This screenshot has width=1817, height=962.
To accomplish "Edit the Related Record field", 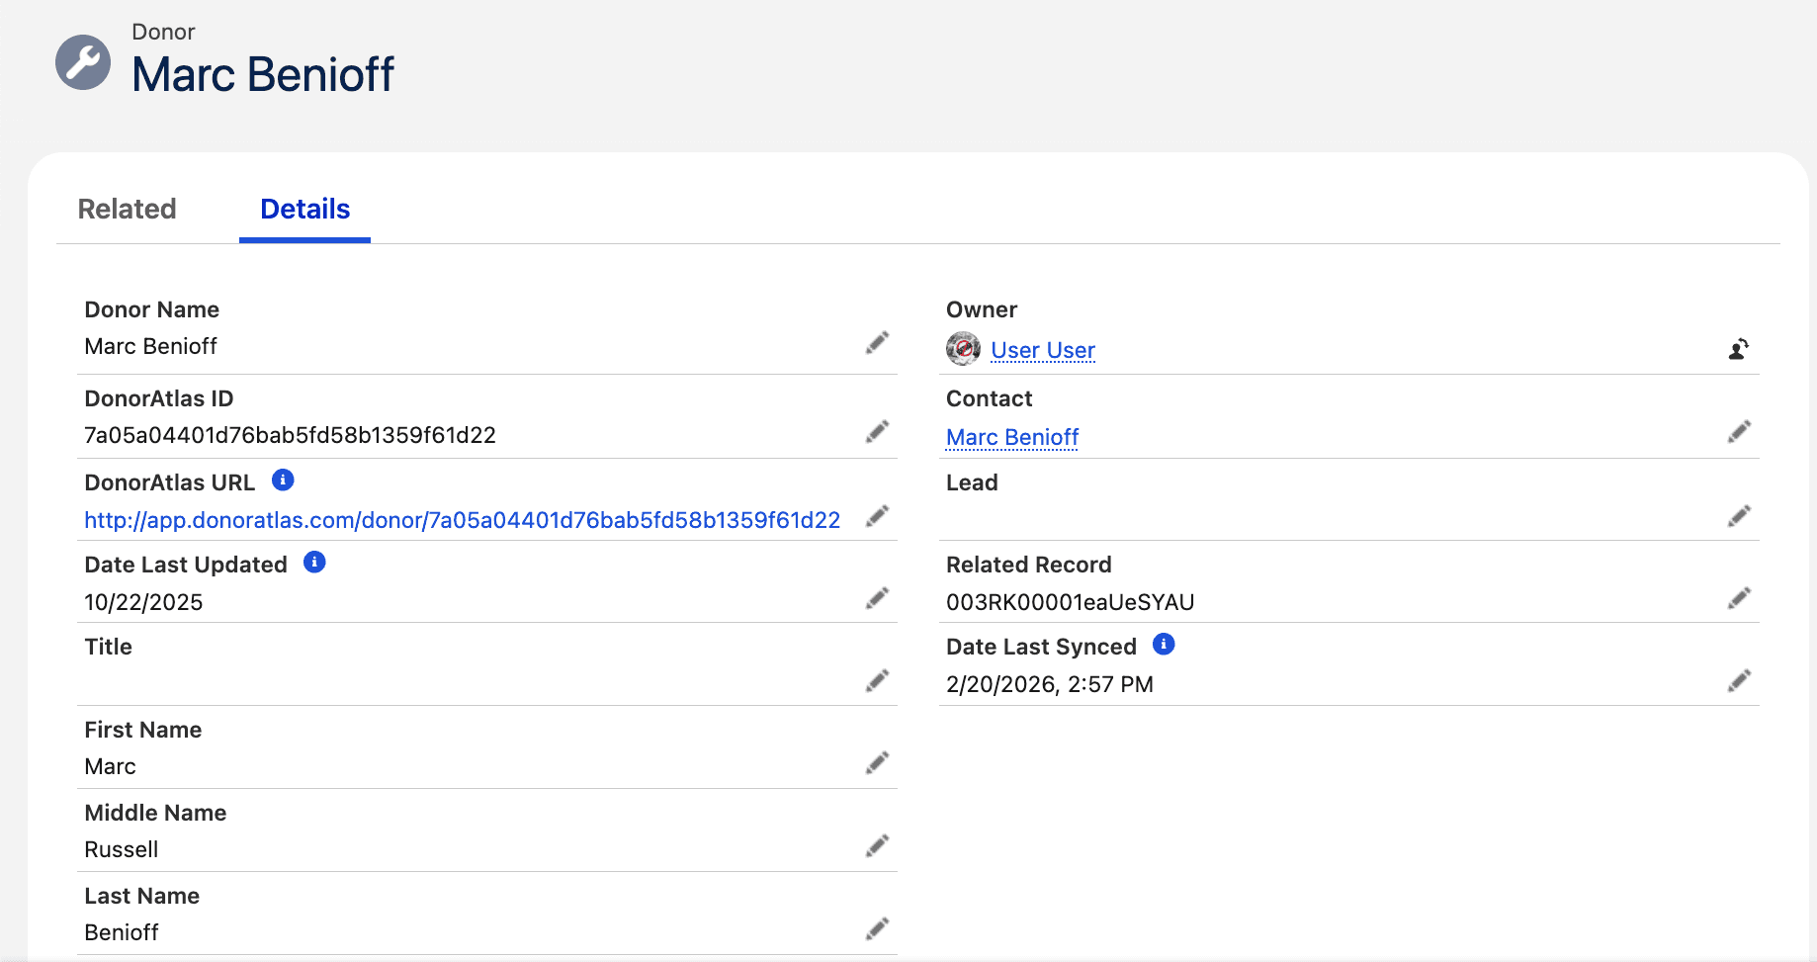I will [x=1739, y=598].
